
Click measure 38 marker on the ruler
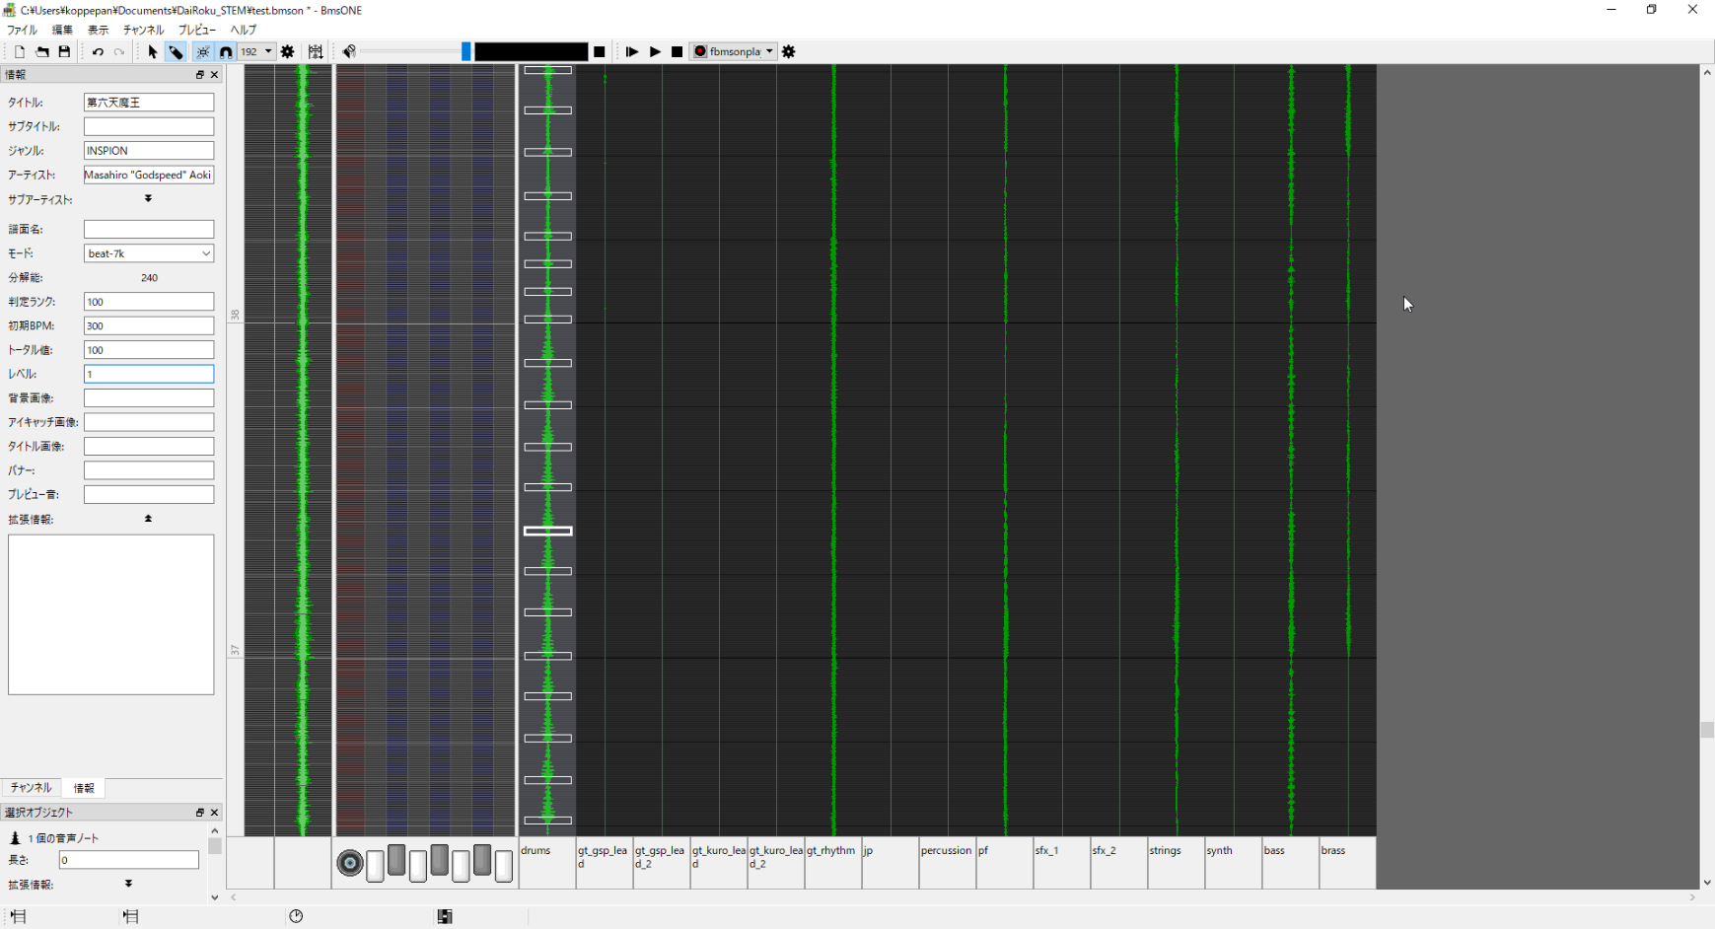tap(235, 316)
